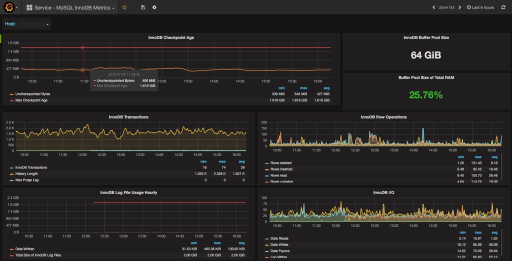
Task: Open dashboard settings gear icon
Action: click(154, 7)
